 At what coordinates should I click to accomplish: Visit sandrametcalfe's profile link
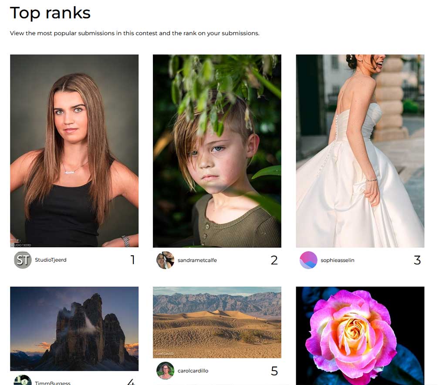(x=197, y=260)
